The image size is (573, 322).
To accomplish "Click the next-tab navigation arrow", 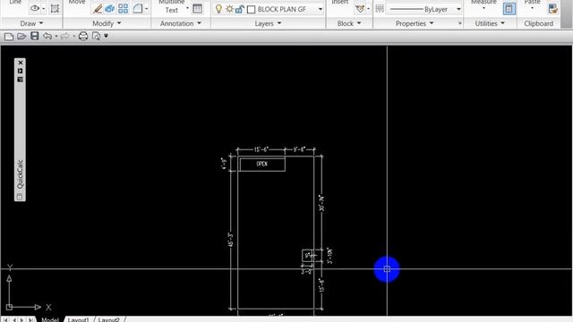I will [x=21, y=320].
